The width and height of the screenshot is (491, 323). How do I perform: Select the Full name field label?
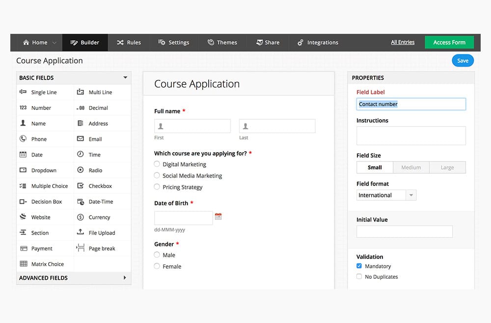click(167, 111)
